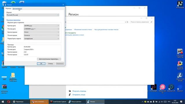Image resolution: width=185 pixels, height=104 pixels.
Task: Click the magnifier search icon in Control Panel
Action: (x=151, y=22)
